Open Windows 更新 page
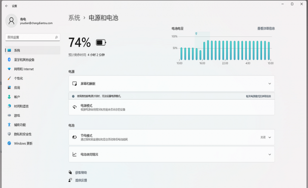The width and height of the screenshot is (308, 188). (33, 143)
